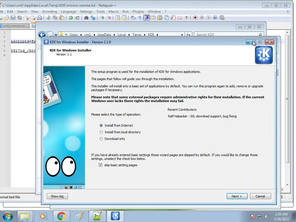Toggle the Indent Guide icon in Notepad++

pos(147,18)
